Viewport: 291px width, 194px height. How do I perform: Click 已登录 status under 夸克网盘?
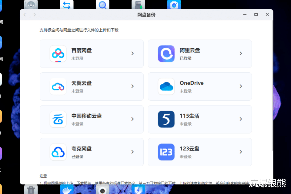tap(77, 157)
